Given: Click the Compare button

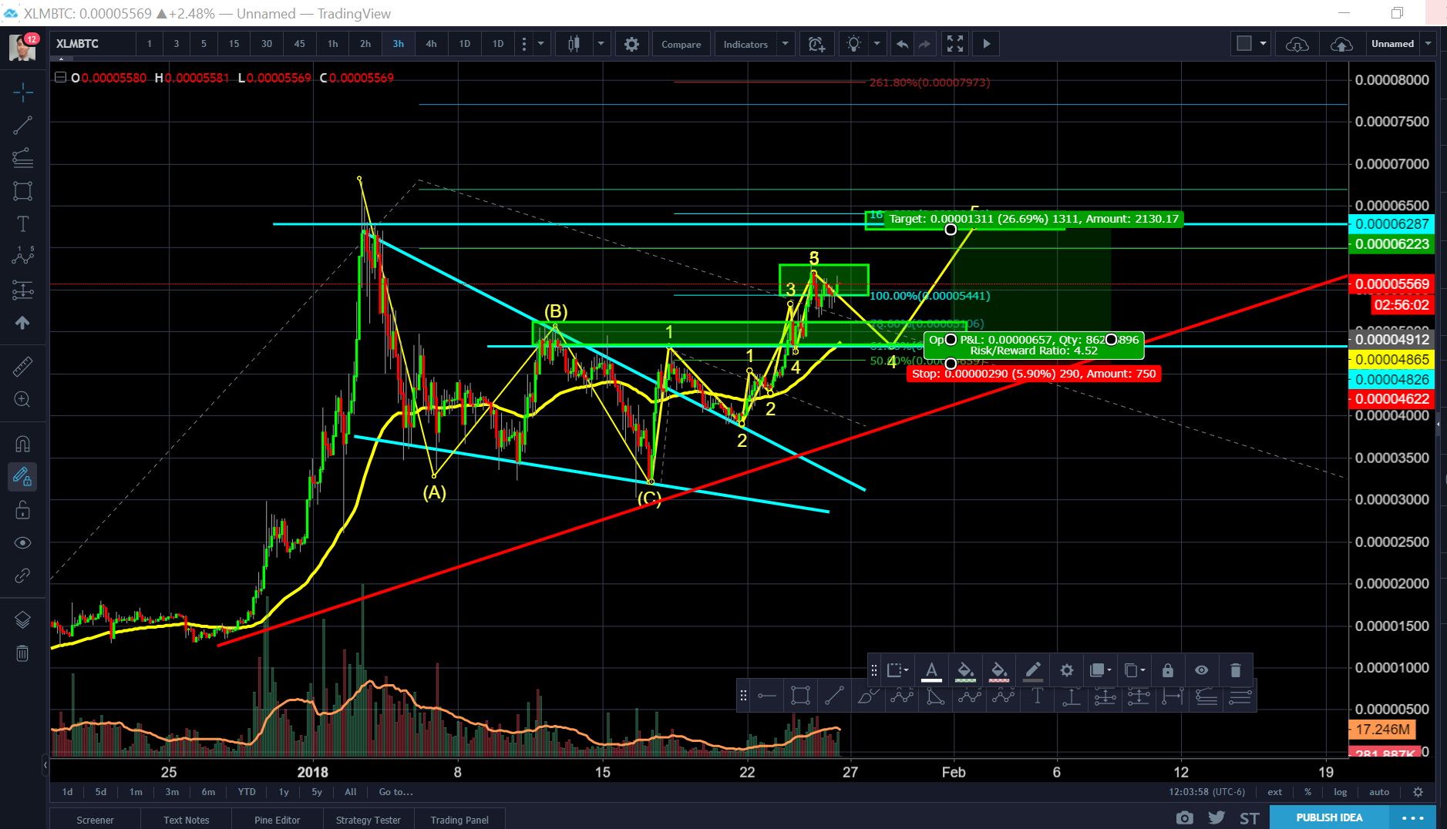Looking at the screenshot, I should [x=681, y=44].
